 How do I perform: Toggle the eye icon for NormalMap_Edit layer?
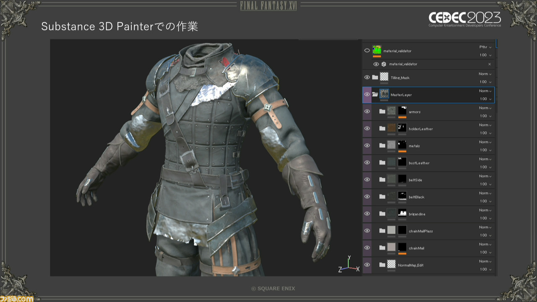click(367, 265)
